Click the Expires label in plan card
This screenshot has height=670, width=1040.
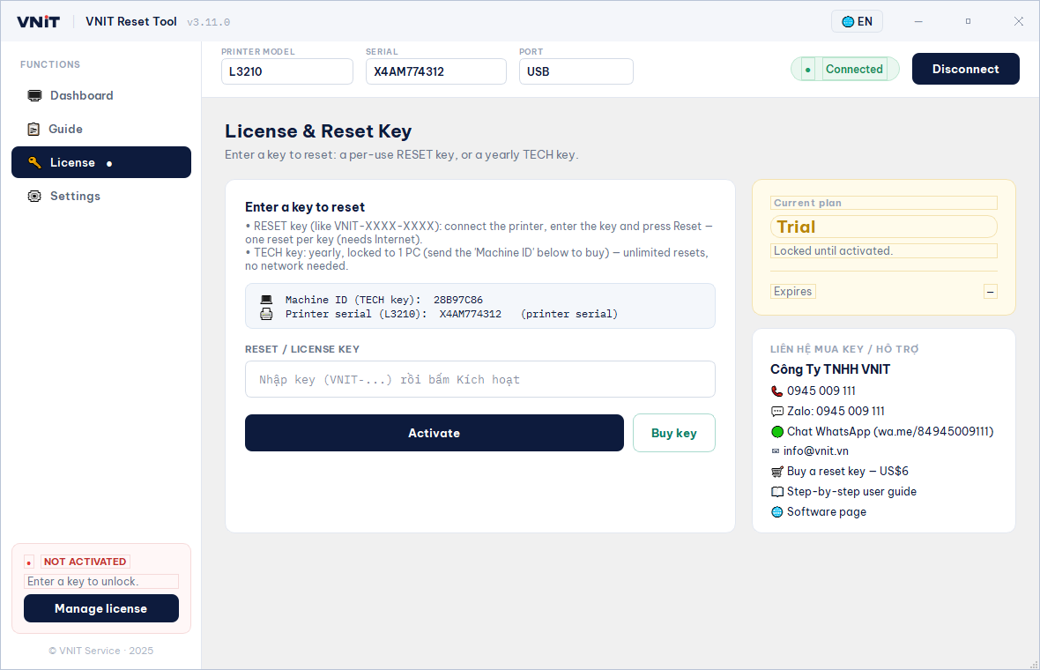pyautogui.click(x=792, y=291)
